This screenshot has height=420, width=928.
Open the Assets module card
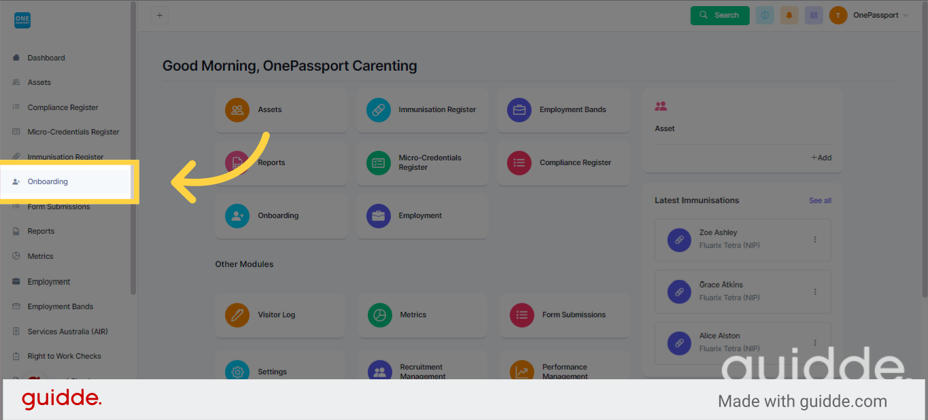coord(281,109)
